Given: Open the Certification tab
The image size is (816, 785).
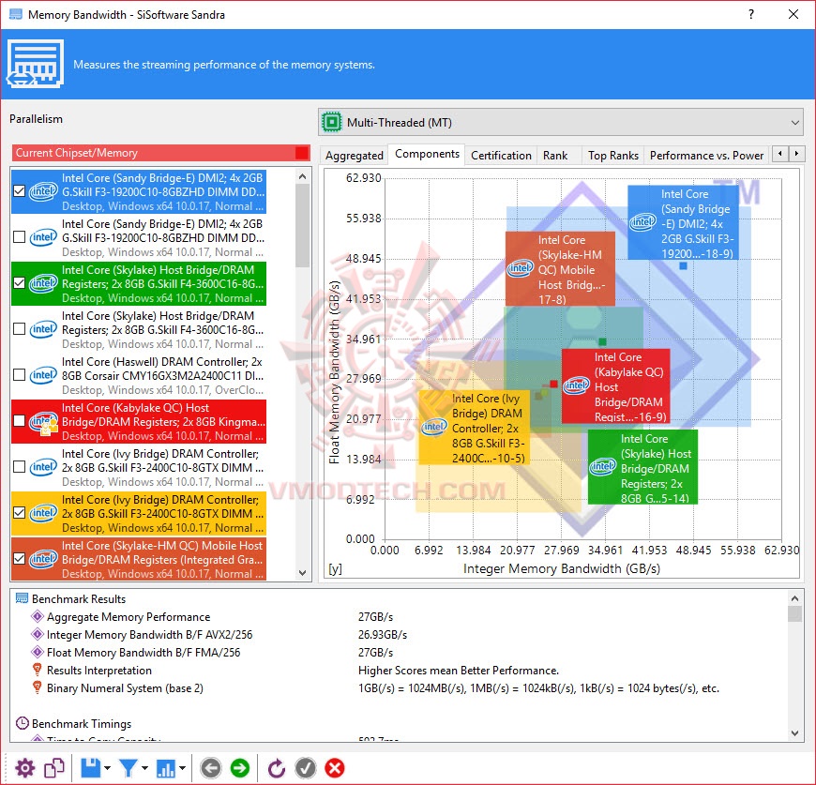Looking at the screenshot, I should tap(501, 155).
